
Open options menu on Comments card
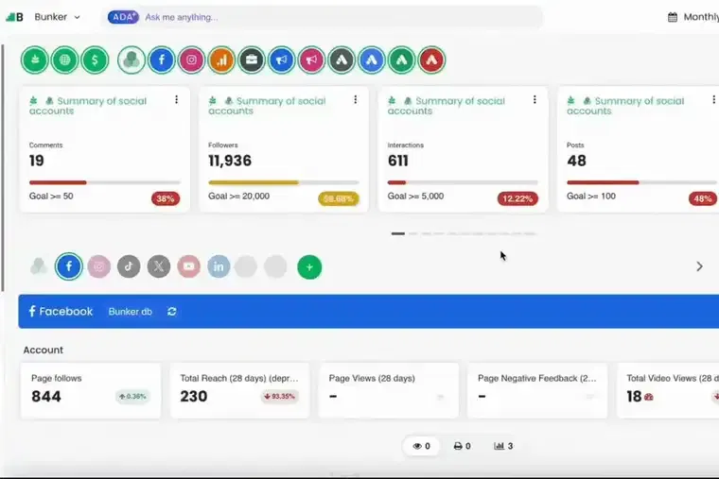pyautogui.click(x=177, y=99)
